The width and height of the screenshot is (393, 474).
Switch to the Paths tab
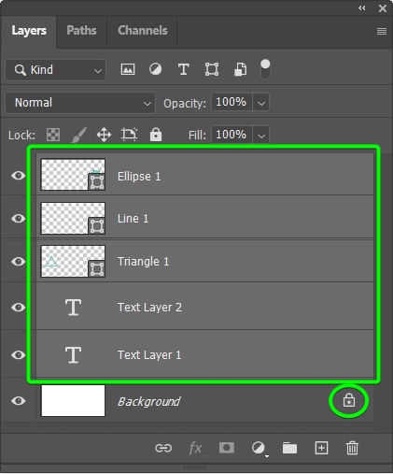81,30
